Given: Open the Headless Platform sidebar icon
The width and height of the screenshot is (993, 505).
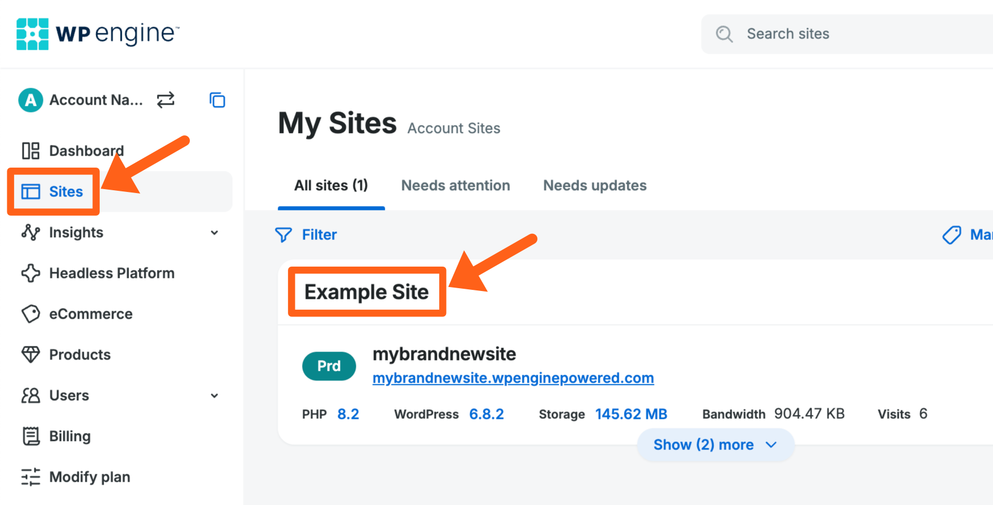Looking at the screenshot, I should (x=31, y=273).
